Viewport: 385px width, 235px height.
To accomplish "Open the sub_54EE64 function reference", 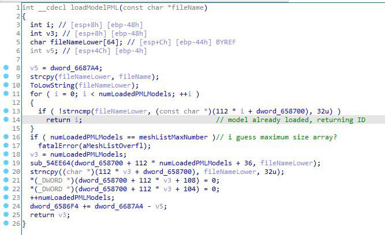I will click(50, 163).
